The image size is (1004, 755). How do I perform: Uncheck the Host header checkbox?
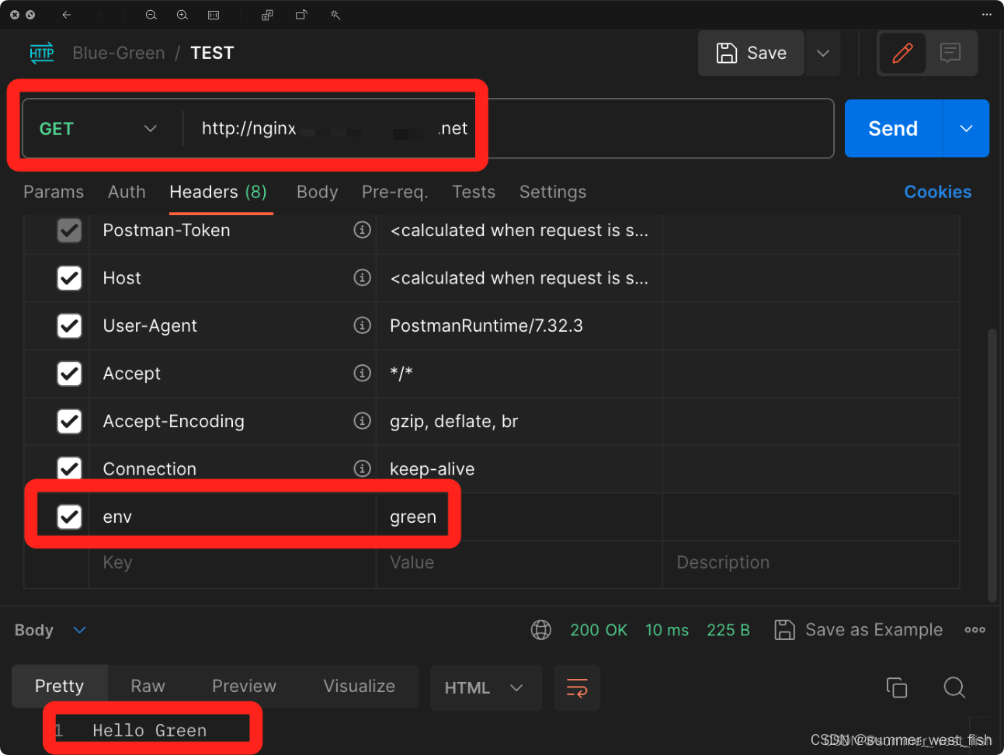point(70,278)
